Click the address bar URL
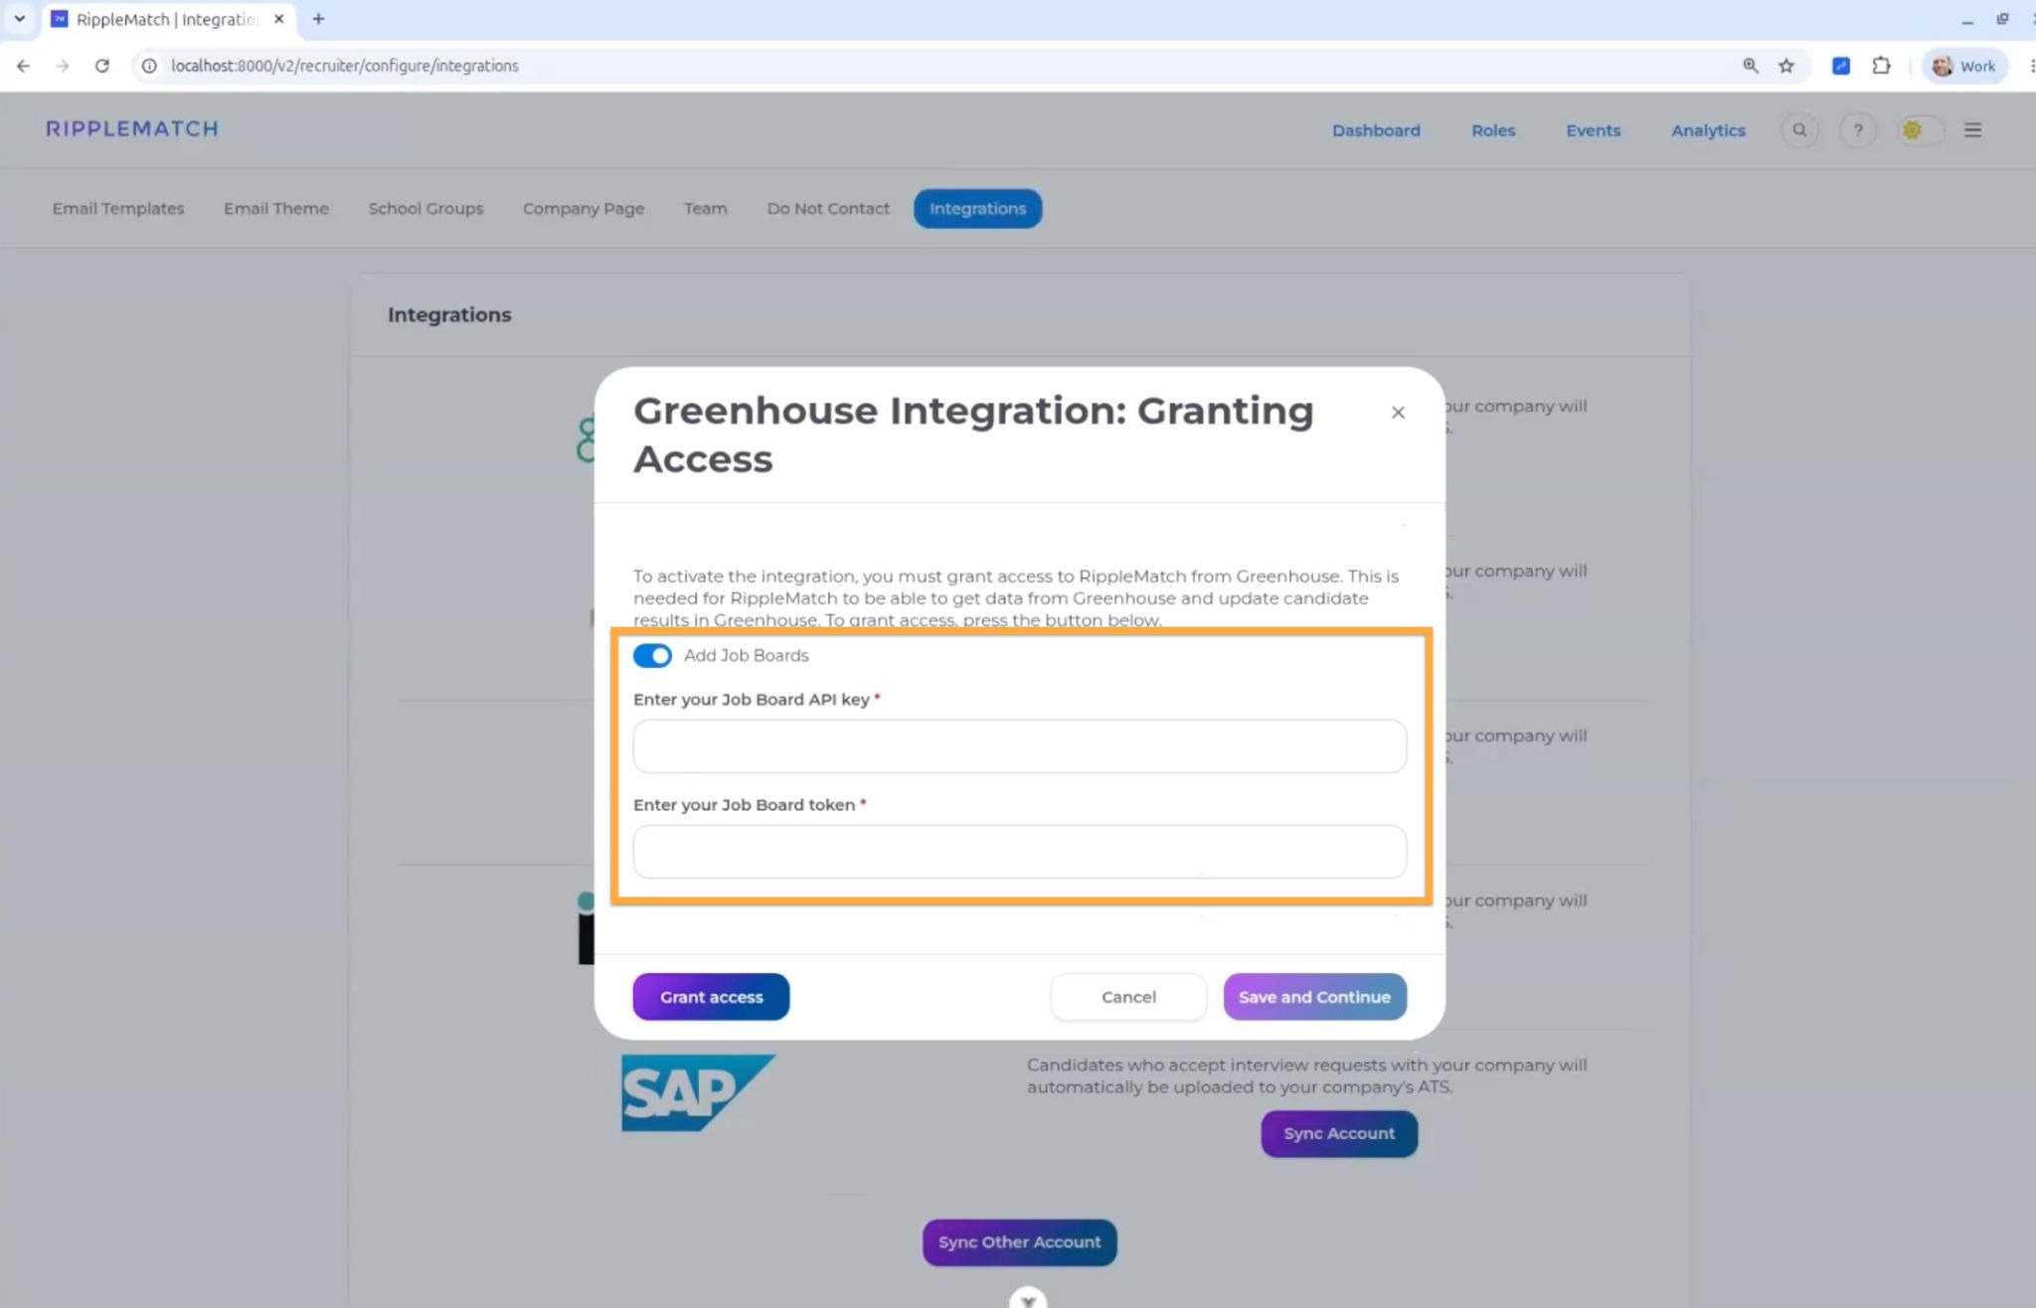2036x1308 pixels. pyautogui.click(x=344, y=66)
